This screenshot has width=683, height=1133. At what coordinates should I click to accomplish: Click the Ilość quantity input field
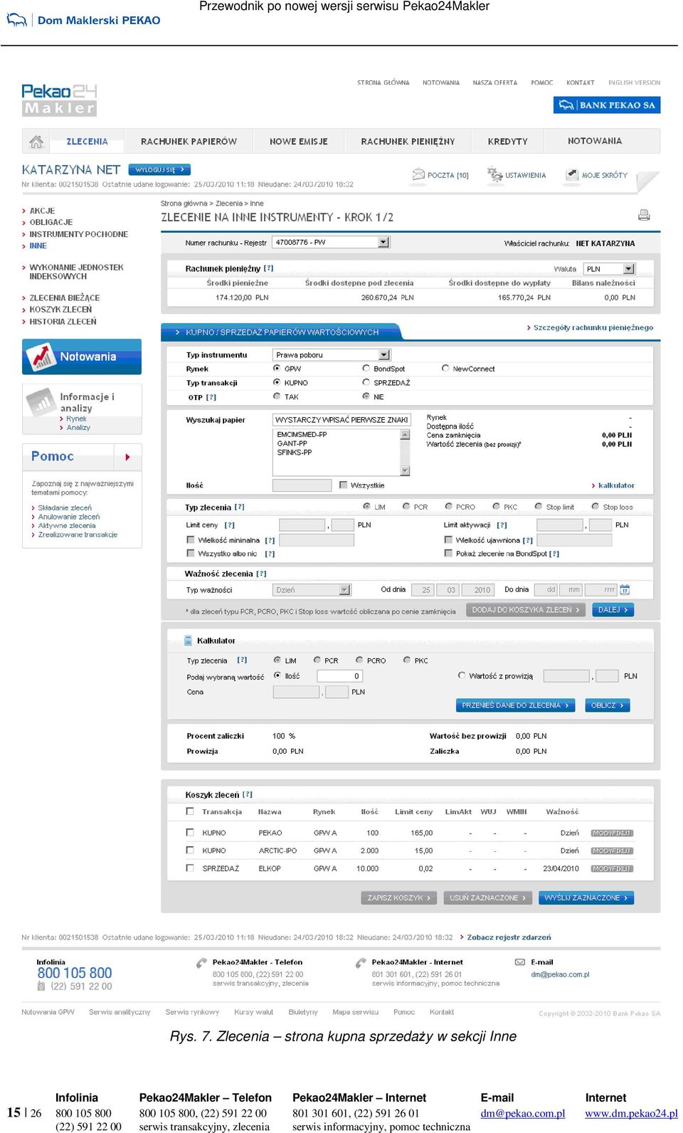[302, 485]
